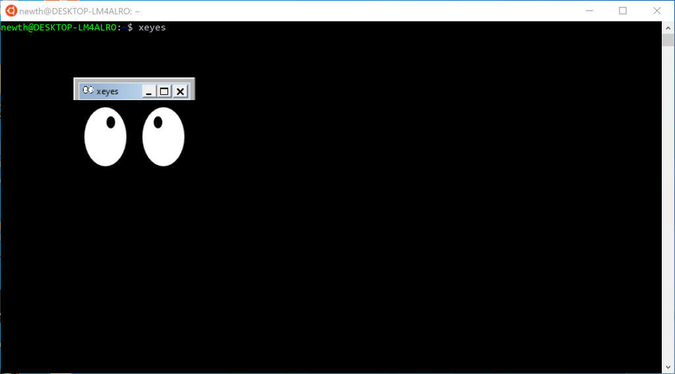The width and height of the screenshot is (675, 374).
Task: Click the xeyes title bar text
Action: coord(107,92)
